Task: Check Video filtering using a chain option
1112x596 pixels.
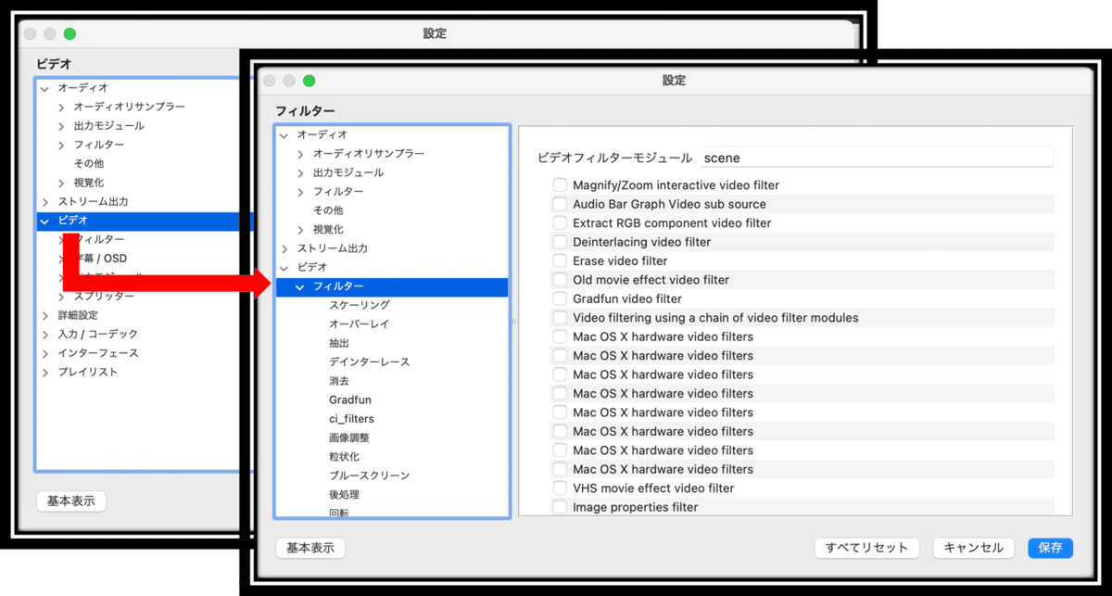Action: pyautogui.click(x=560, y=318)
